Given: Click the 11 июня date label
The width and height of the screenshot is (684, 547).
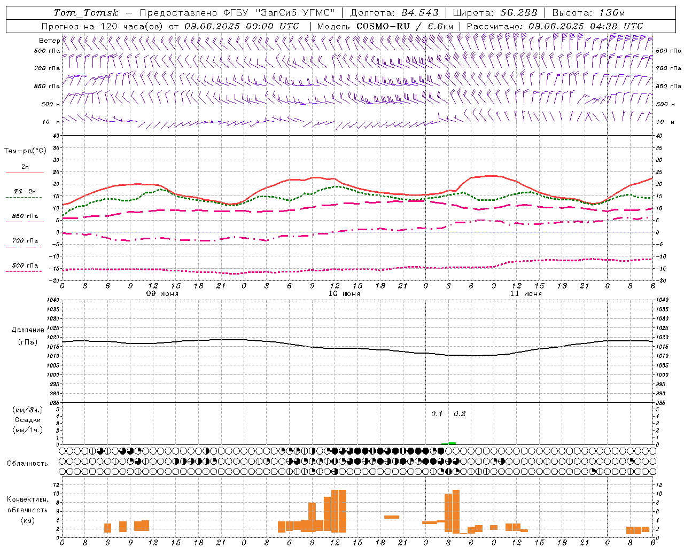Looking at the screenshot, I should pyautogui.click(x=526, y=294).
